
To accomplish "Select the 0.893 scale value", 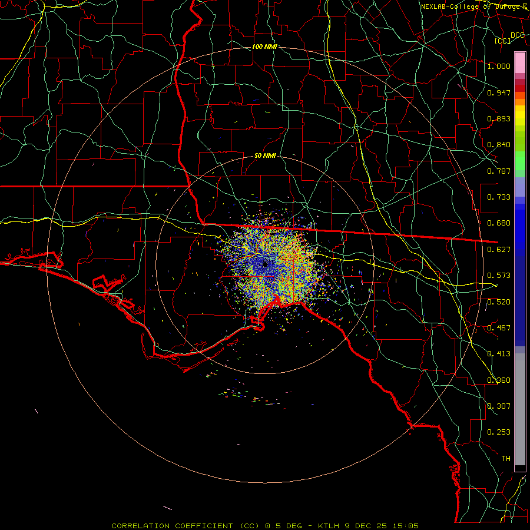I will (499, 118).
